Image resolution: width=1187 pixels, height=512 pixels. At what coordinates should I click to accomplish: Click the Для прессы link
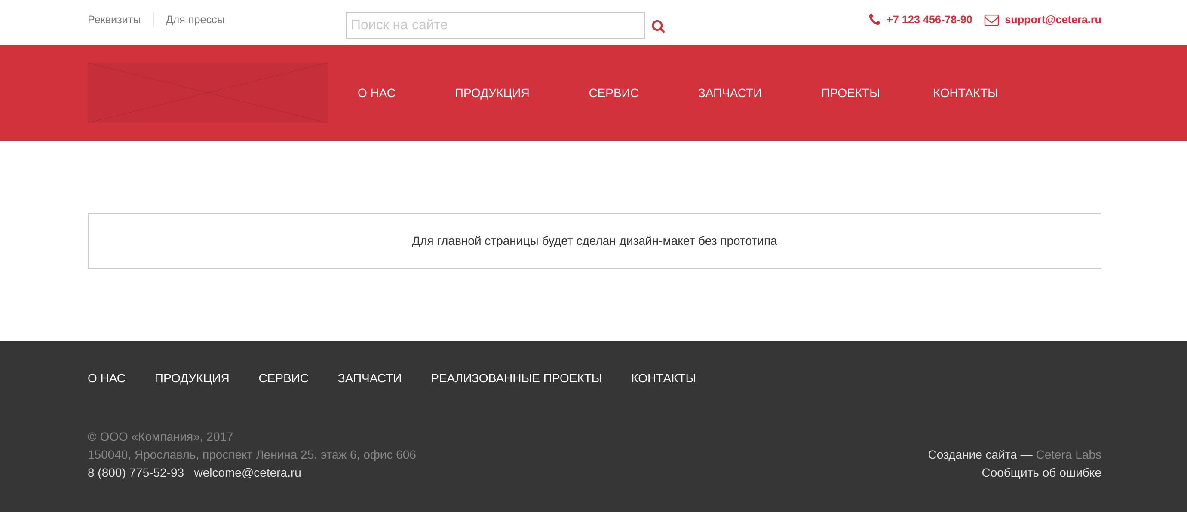(195, 20)
